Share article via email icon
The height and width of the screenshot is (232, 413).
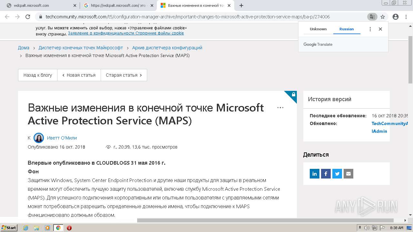(x=348, y=174)
